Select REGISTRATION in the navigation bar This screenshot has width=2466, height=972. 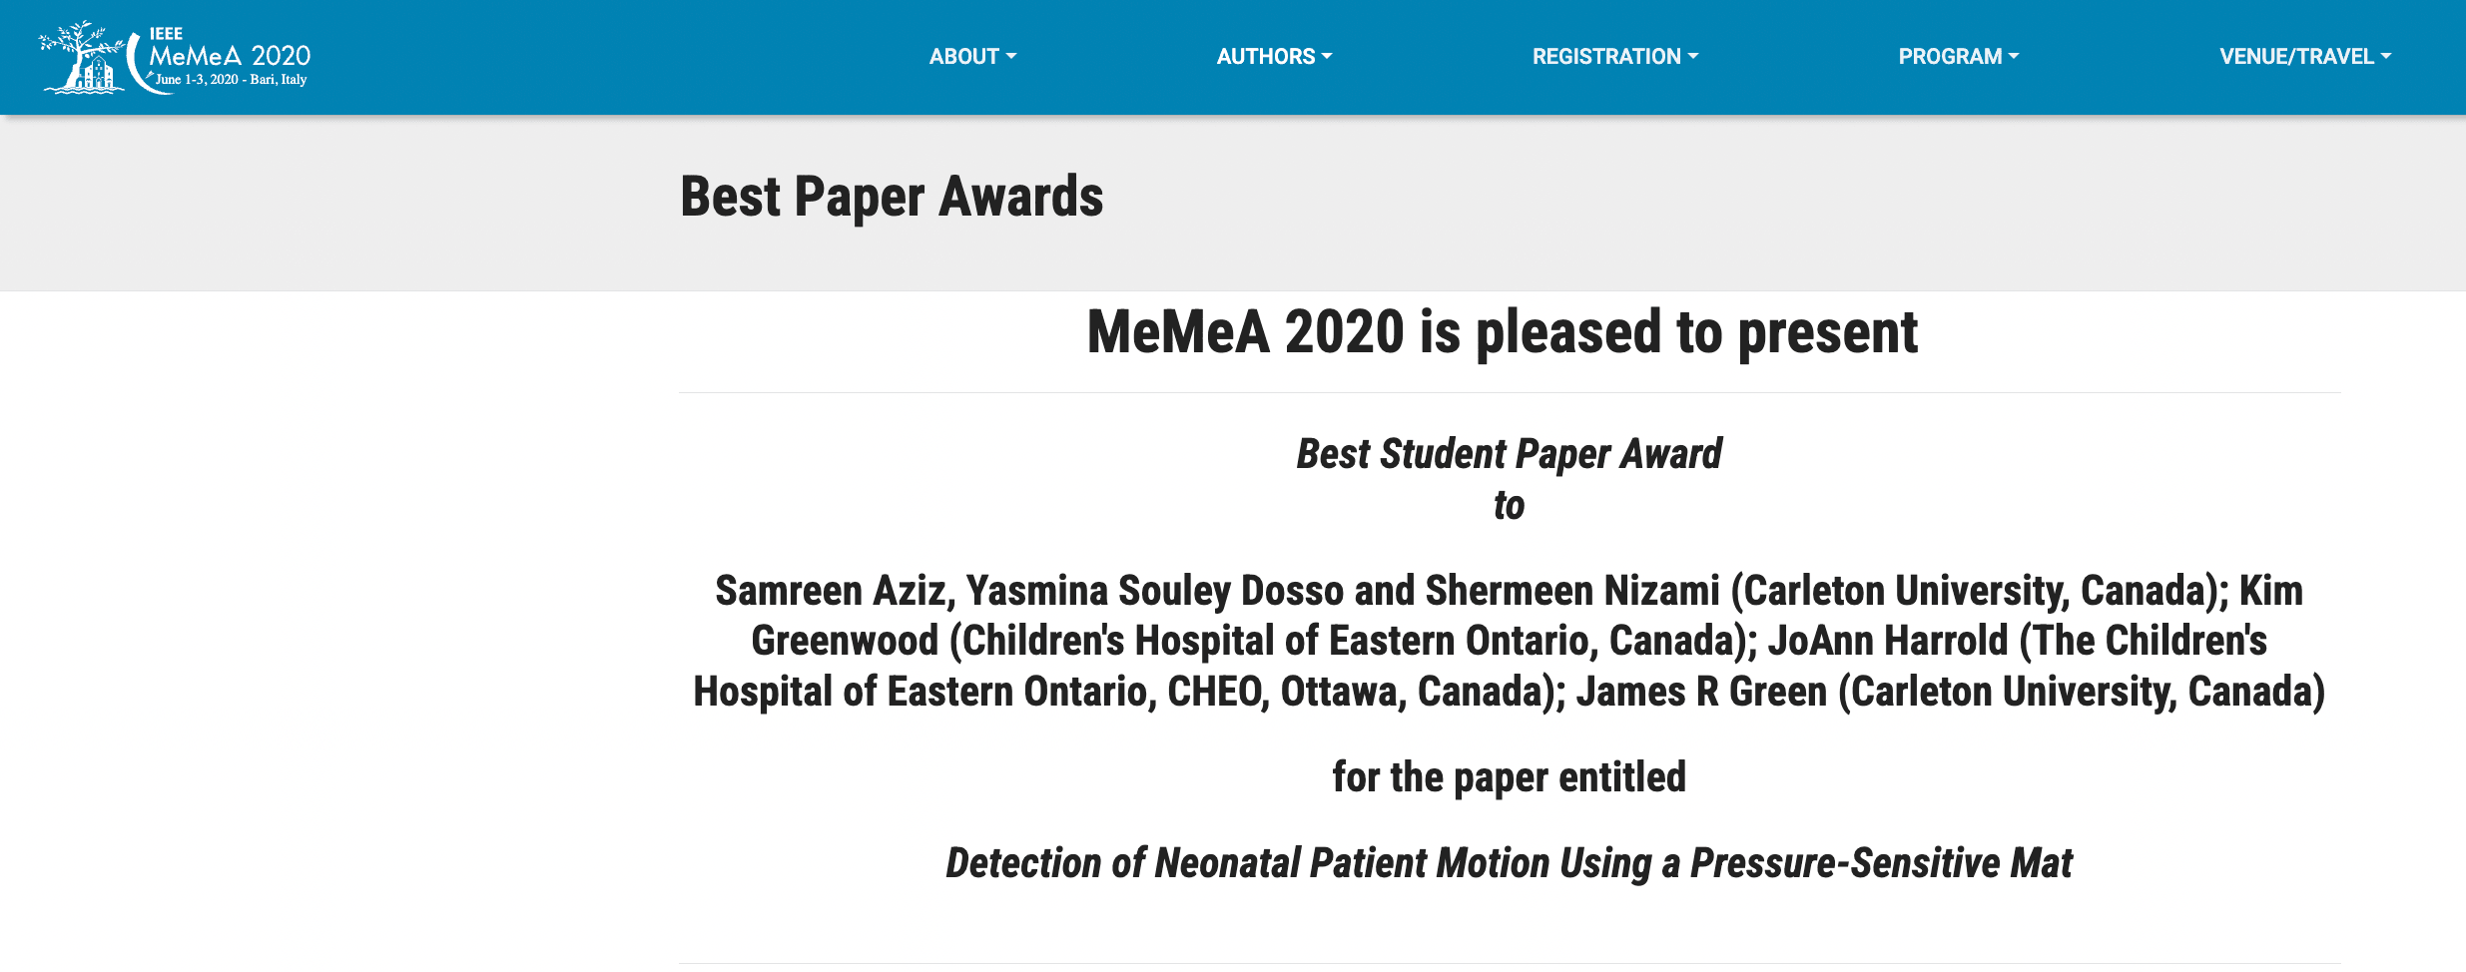point(1605,57)
